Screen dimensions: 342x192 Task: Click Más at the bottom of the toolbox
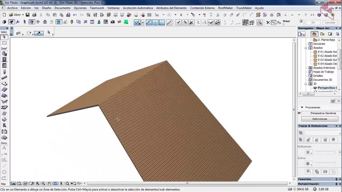click(3, 184)
